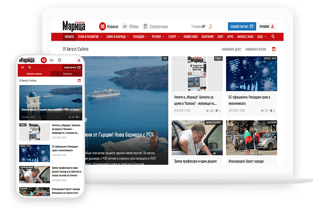Tap mobile article Трима професори и един доцент
Screen dimensions: 313x208
(x=66, y=172)
